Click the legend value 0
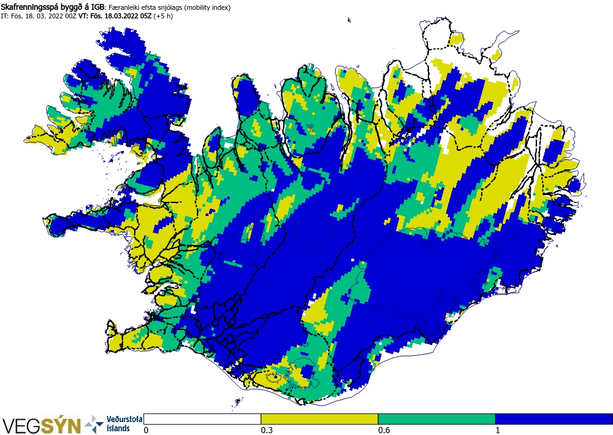 click(x=147, y=430)
